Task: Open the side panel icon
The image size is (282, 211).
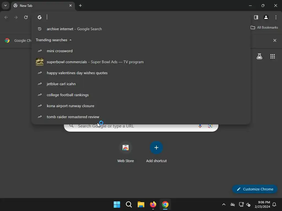Action: pos(256,17)
